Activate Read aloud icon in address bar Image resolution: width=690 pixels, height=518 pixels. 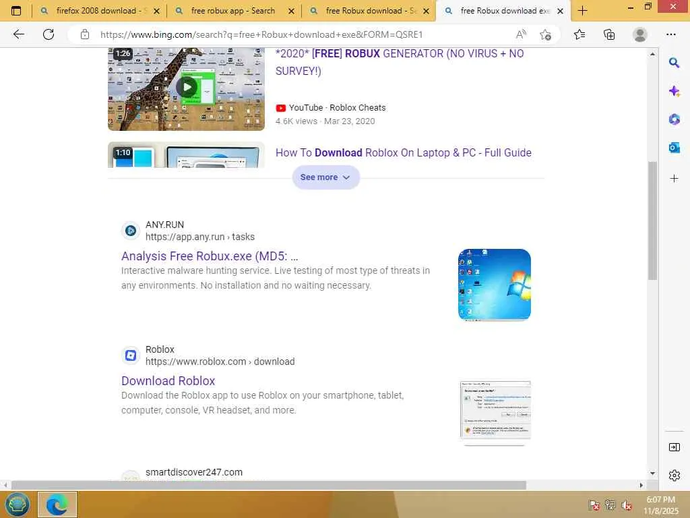point(521,34)
